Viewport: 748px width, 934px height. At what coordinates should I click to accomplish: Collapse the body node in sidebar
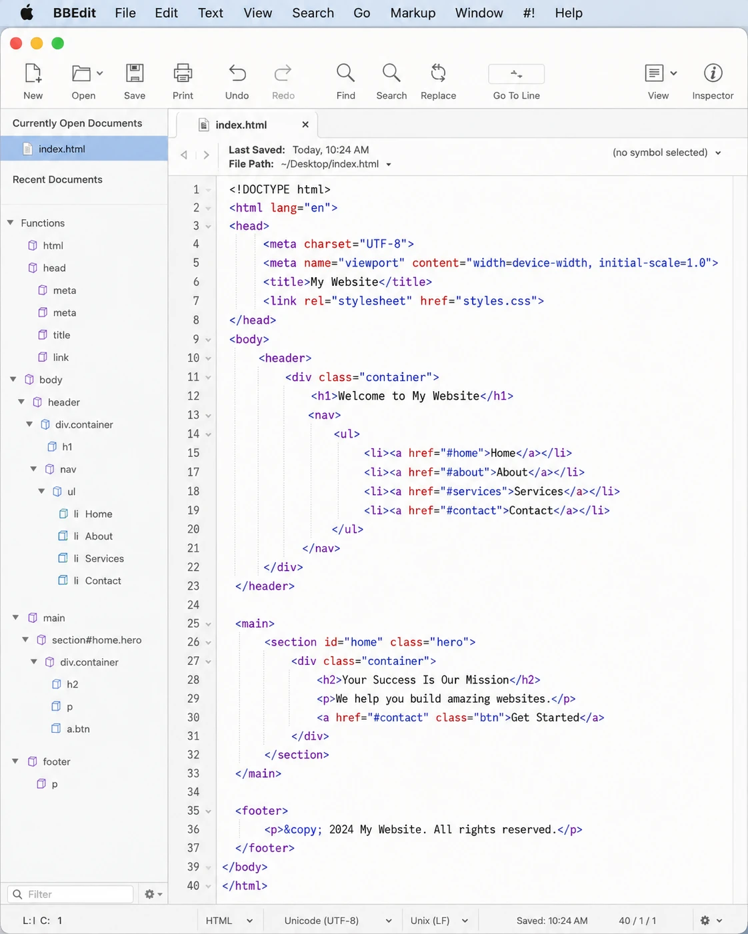13,379
